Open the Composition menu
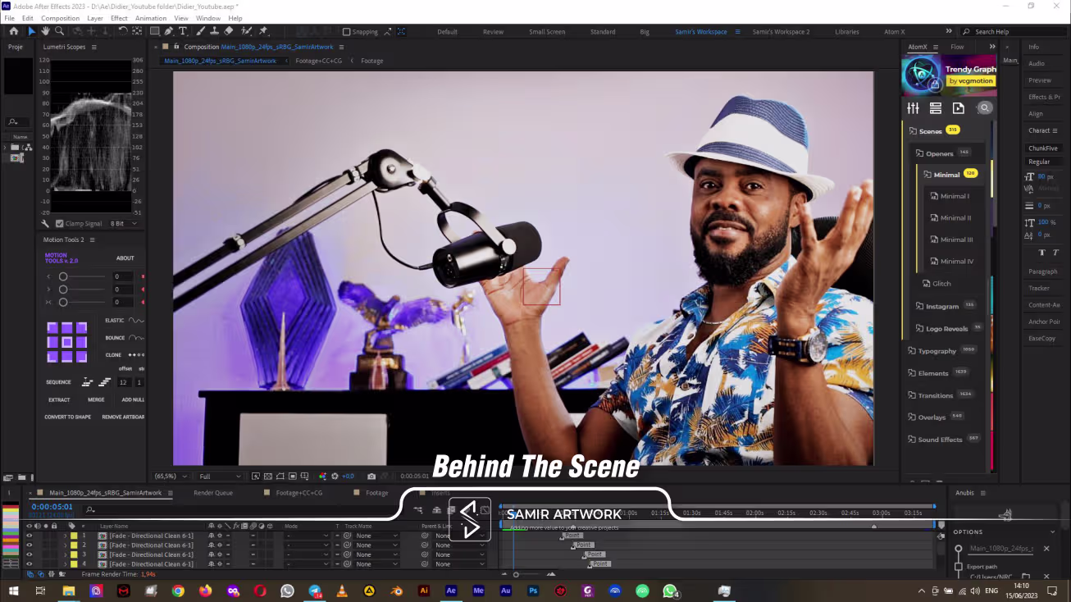The width and height of the screenshot is (1071, 602). 60,18
